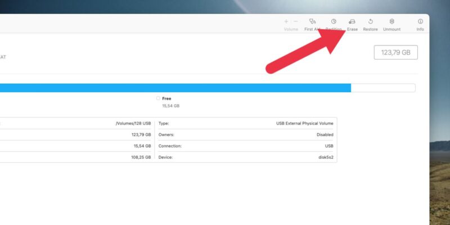Click the Volume toolbar label

point(291,29)
